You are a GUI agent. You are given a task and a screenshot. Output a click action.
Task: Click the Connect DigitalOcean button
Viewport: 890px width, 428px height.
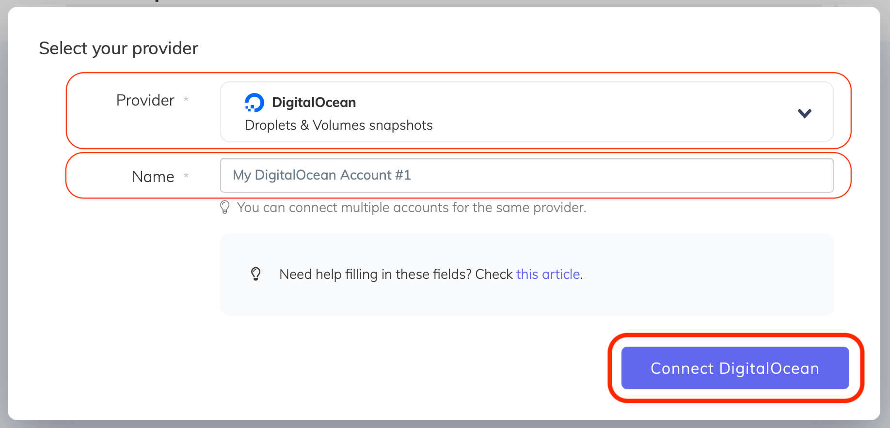(x=734, y=368)
